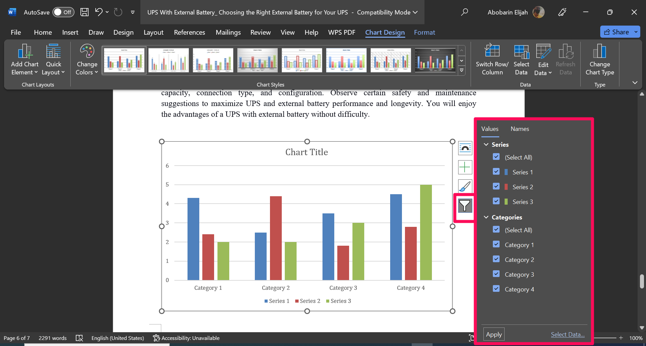Image resolution: width=646 pixels, height=346 pixels.
Task: Click the Chart Elements plus icon beside chart
Action: click(x=465, y=167)
